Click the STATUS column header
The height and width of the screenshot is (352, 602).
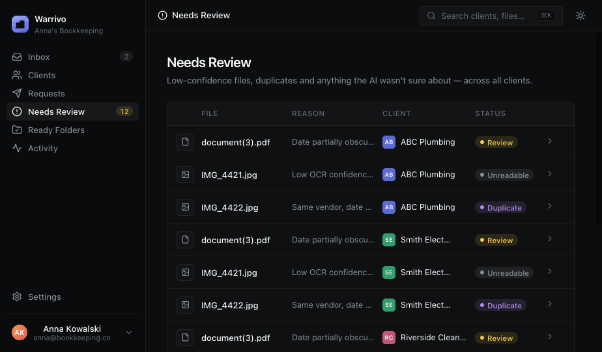tap(491, 113)
